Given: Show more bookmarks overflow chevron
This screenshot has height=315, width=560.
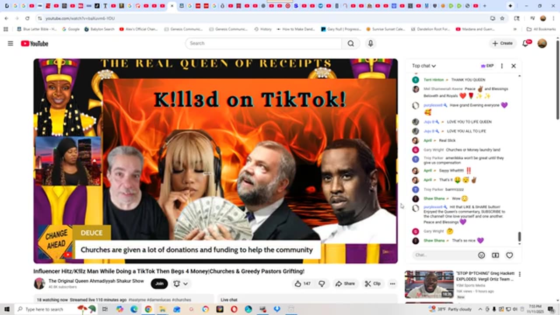Looking at the screenshot, I should [515, 29].
